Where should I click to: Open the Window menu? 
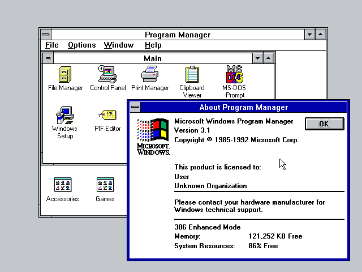click(119, 45)
